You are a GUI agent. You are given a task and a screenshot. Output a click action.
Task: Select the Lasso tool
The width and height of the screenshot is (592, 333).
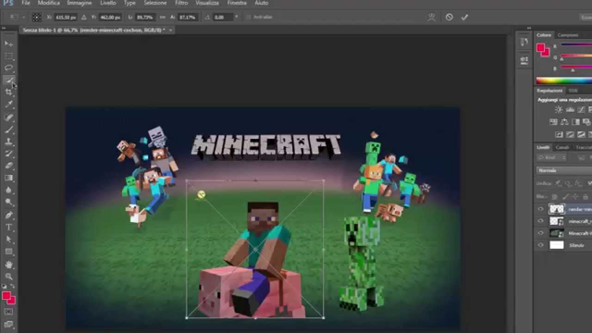point(9,68)
